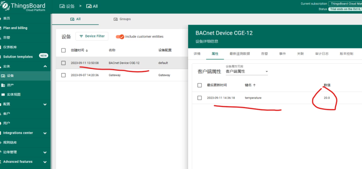Open Plan and billing page
This screenshot has height=169, width=362.
[15, 28]
